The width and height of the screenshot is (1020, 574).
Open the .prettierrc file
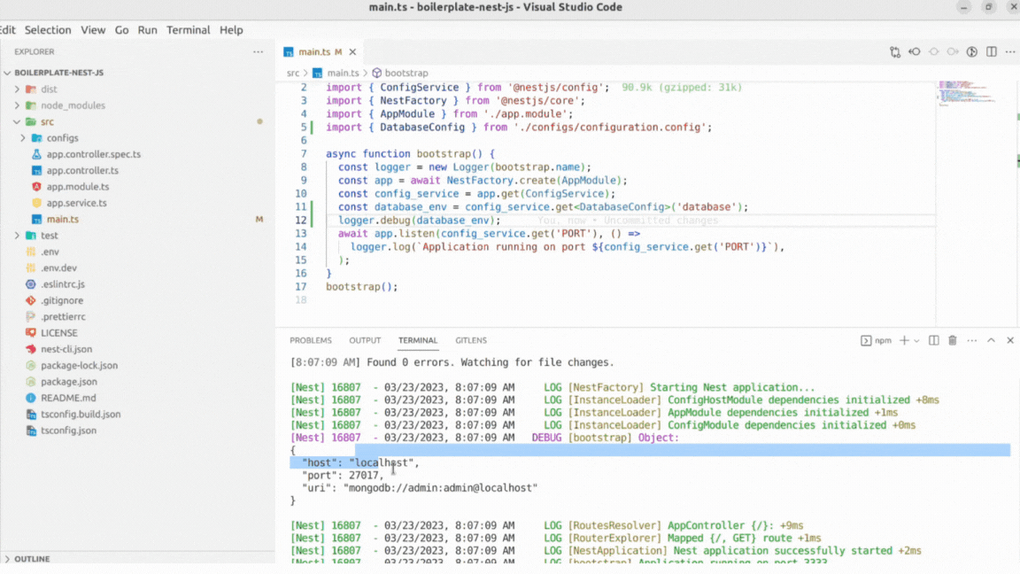[x=63, y=317]
